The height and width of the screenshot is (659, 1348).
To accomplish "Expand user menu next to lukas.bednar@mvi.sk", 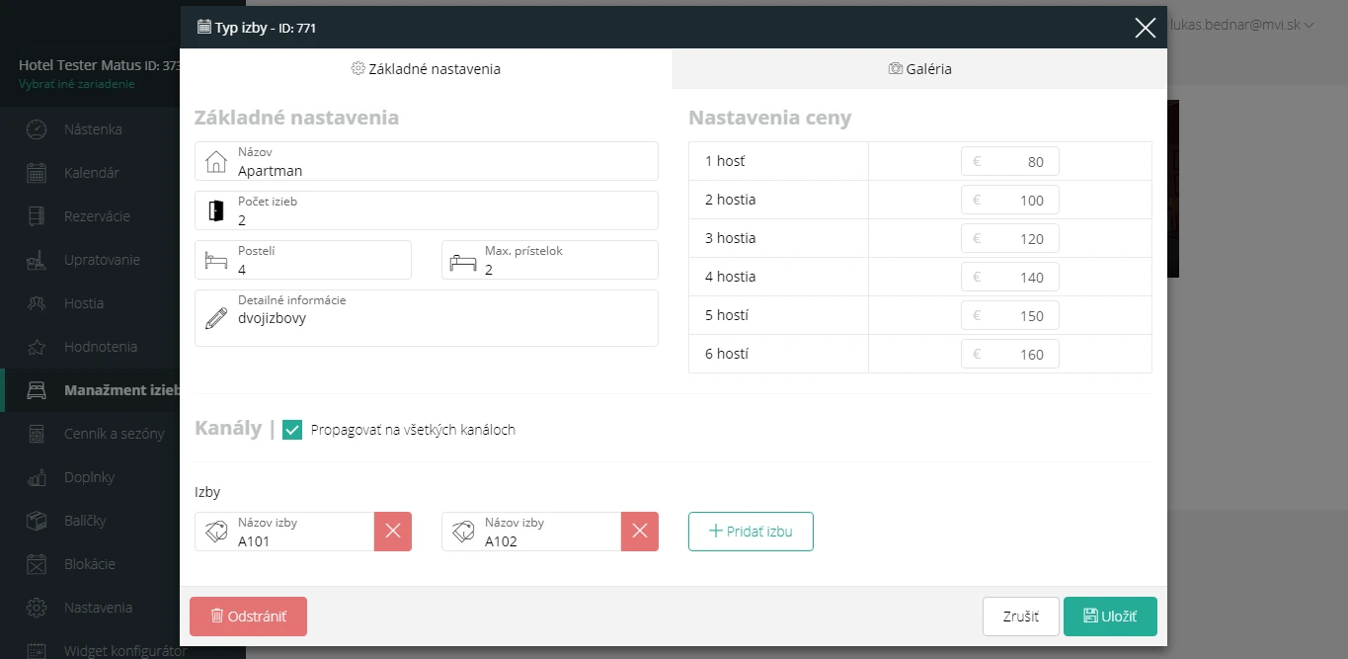I will [x=1308, y=26].
